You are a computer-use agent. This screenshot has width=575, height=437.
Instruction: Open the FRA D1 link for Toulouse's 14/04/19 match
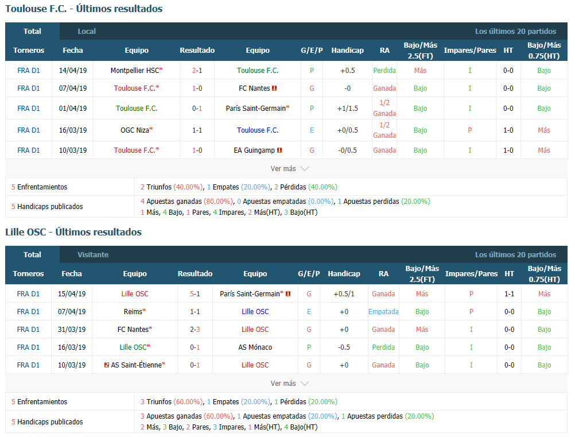pos(29,71)
